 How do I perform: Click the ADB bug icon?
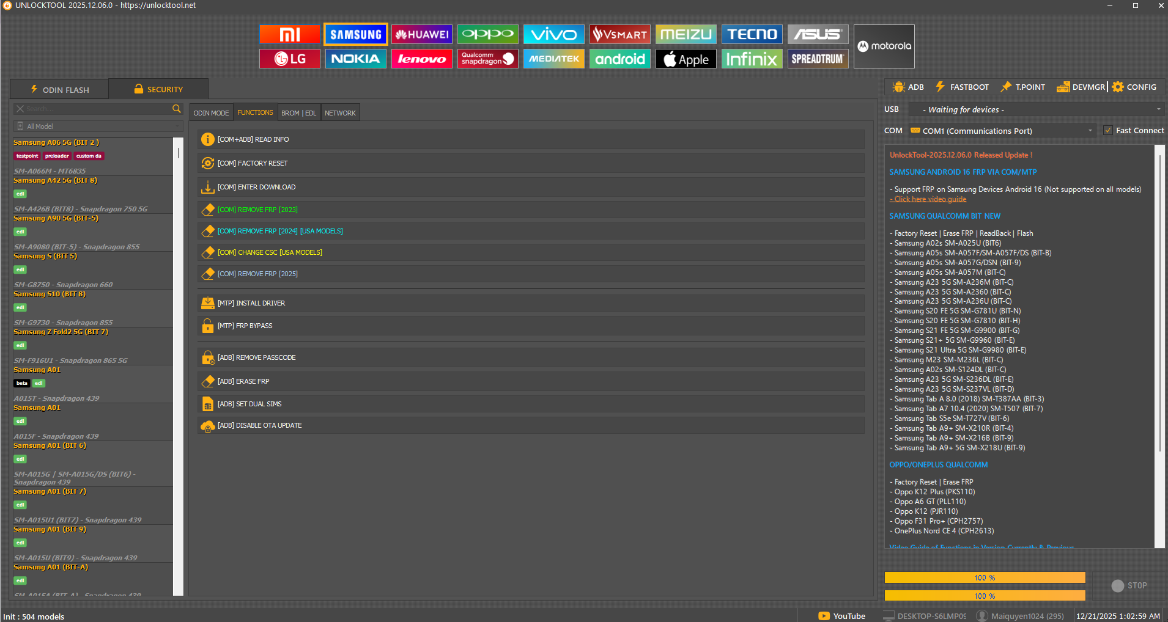(x=899, y=87)
